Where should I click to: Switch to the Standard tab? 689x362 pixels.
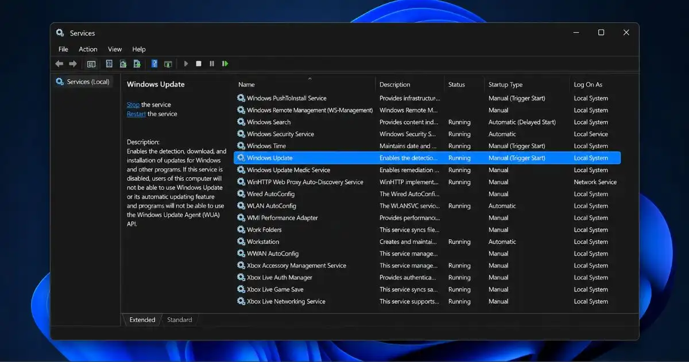coord(180,320)
